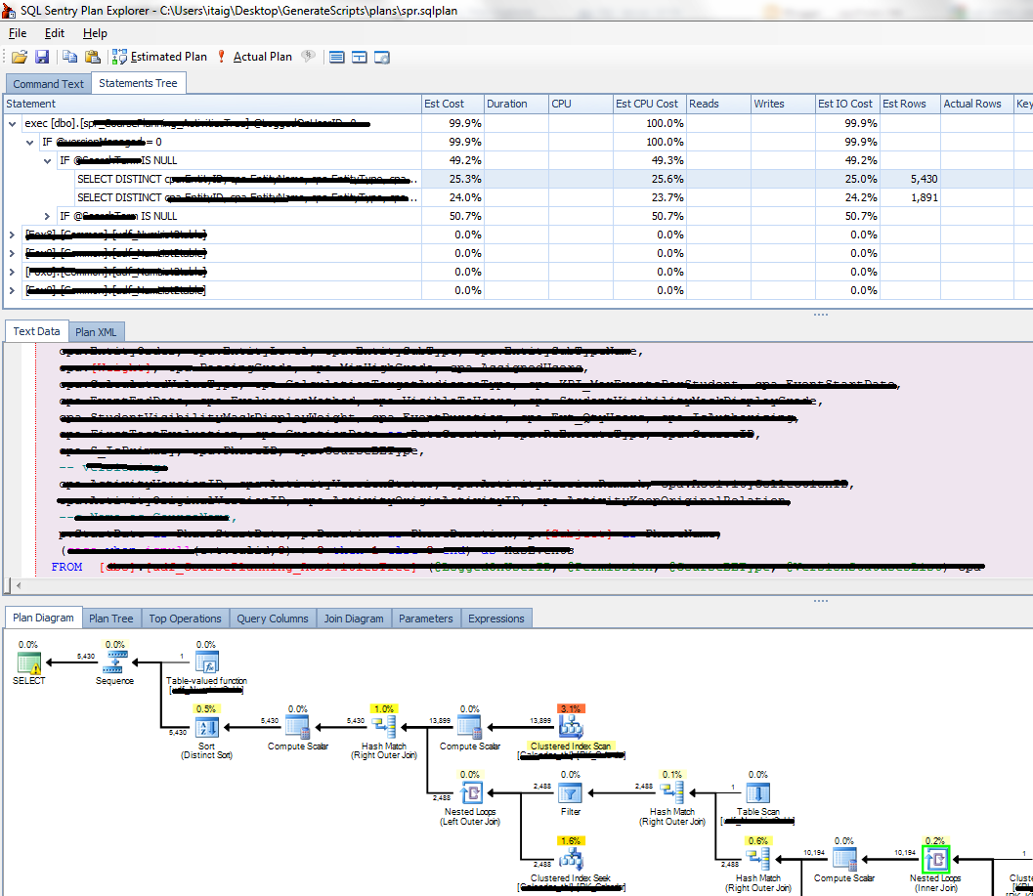Sort by the Reads column header
Viewport: 1033px width, 896px height.
click(x=718, y=104)
